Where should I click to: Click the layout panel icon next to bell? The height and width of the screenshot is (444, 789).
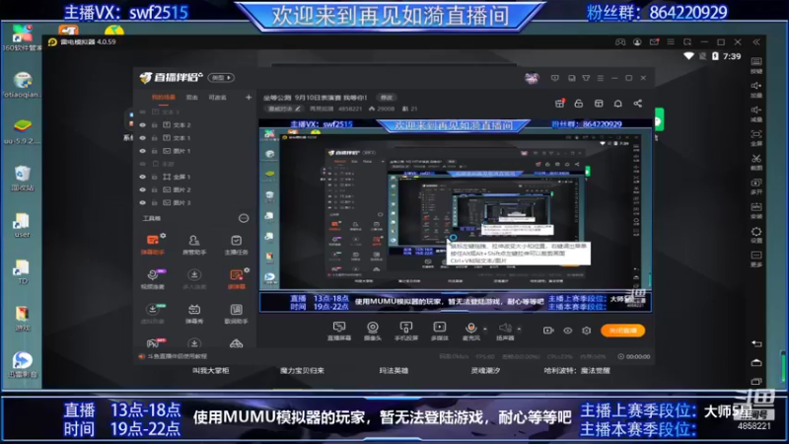point(599,104)
